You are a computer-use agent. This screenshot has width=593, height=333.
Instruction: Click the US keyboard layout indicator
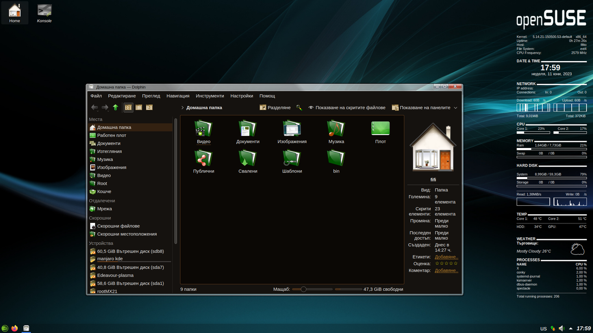tap(543, 329)
